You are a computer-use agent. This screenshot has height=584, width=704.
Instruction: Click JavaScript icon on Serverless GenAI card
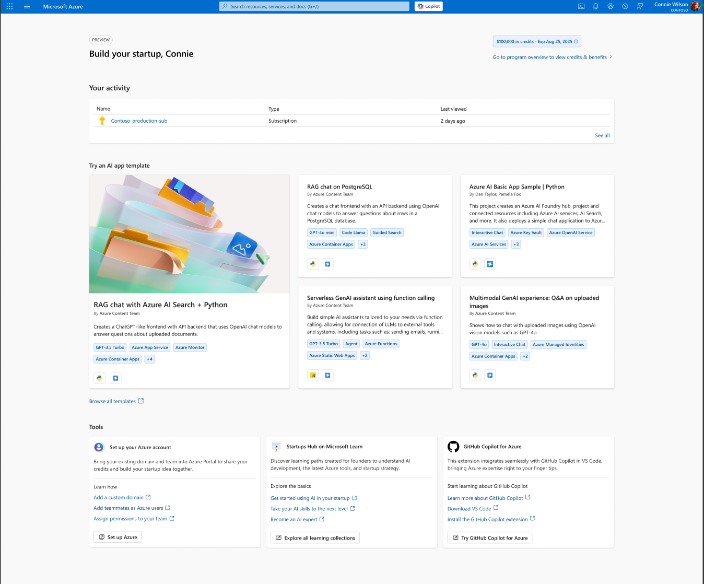click(x=313, y=376)
